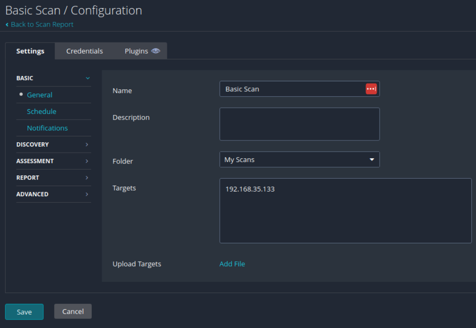Image resolution: width=476 pixels, height=328 pixels.
Task: Expand the ADVANCED settings section
Action: pos(53,194)
